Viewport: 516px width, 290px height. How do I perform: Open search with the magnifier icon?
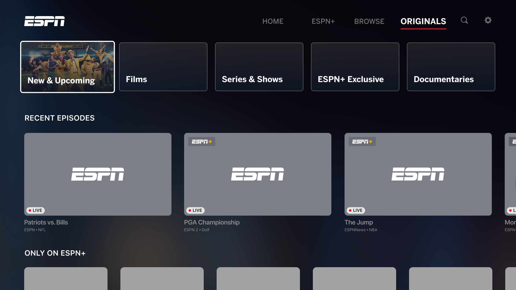tap(464, 20)
